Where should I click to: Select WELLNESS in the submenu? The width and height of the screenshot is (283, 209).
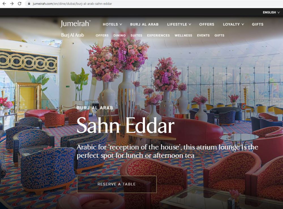click(183, 36)
